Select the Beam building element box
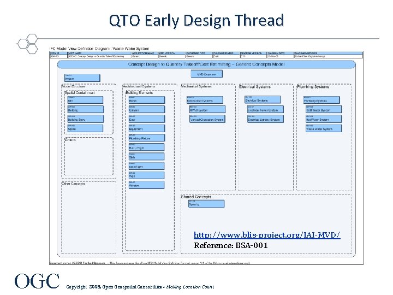Image resolution: width=393 pixels, height=295 pixels. point(147,100)
